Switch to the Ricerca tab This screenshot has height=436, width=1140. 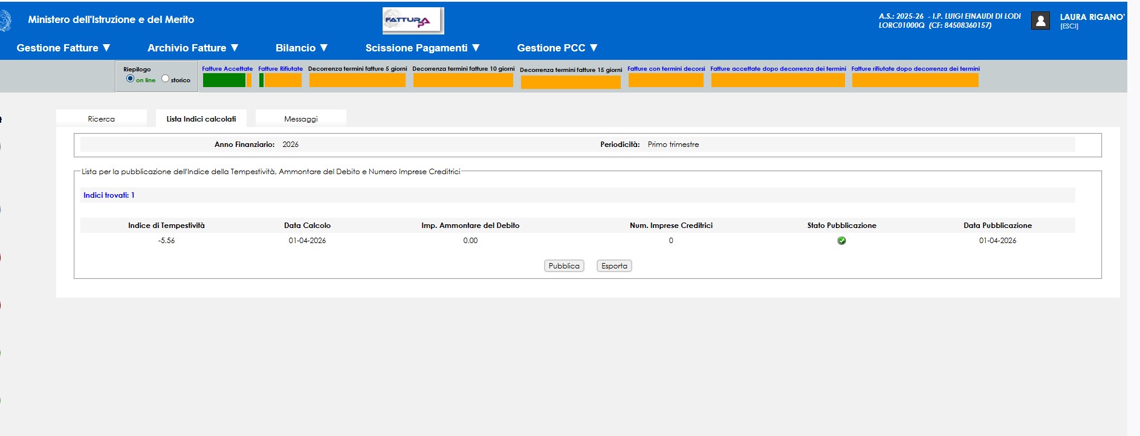click(101, 119)
